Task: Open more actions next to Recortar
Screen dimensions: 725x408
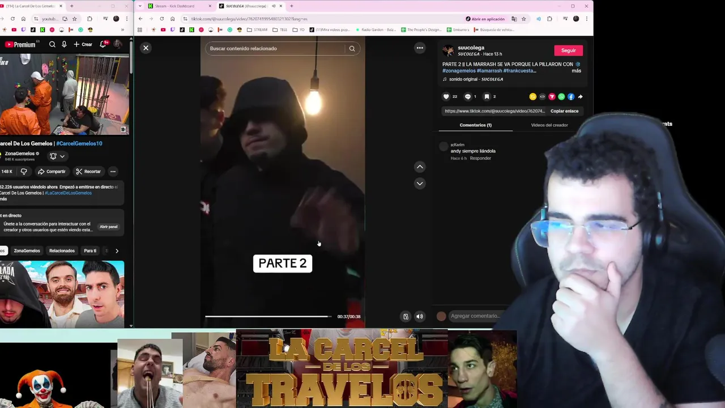Action: click(113, 172)
